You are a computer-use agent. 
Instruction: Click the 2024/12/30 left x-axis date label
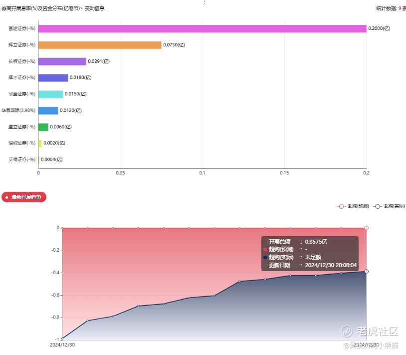coord(62,345)
